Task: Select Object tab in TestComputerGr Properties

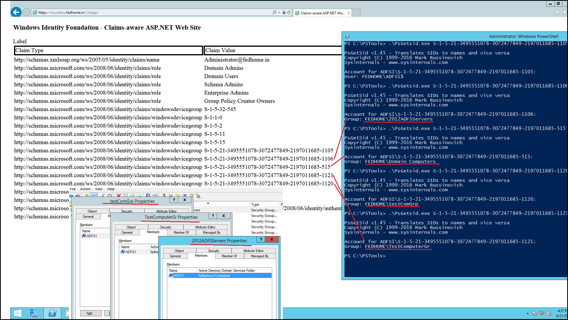Action: pos(131,227)
